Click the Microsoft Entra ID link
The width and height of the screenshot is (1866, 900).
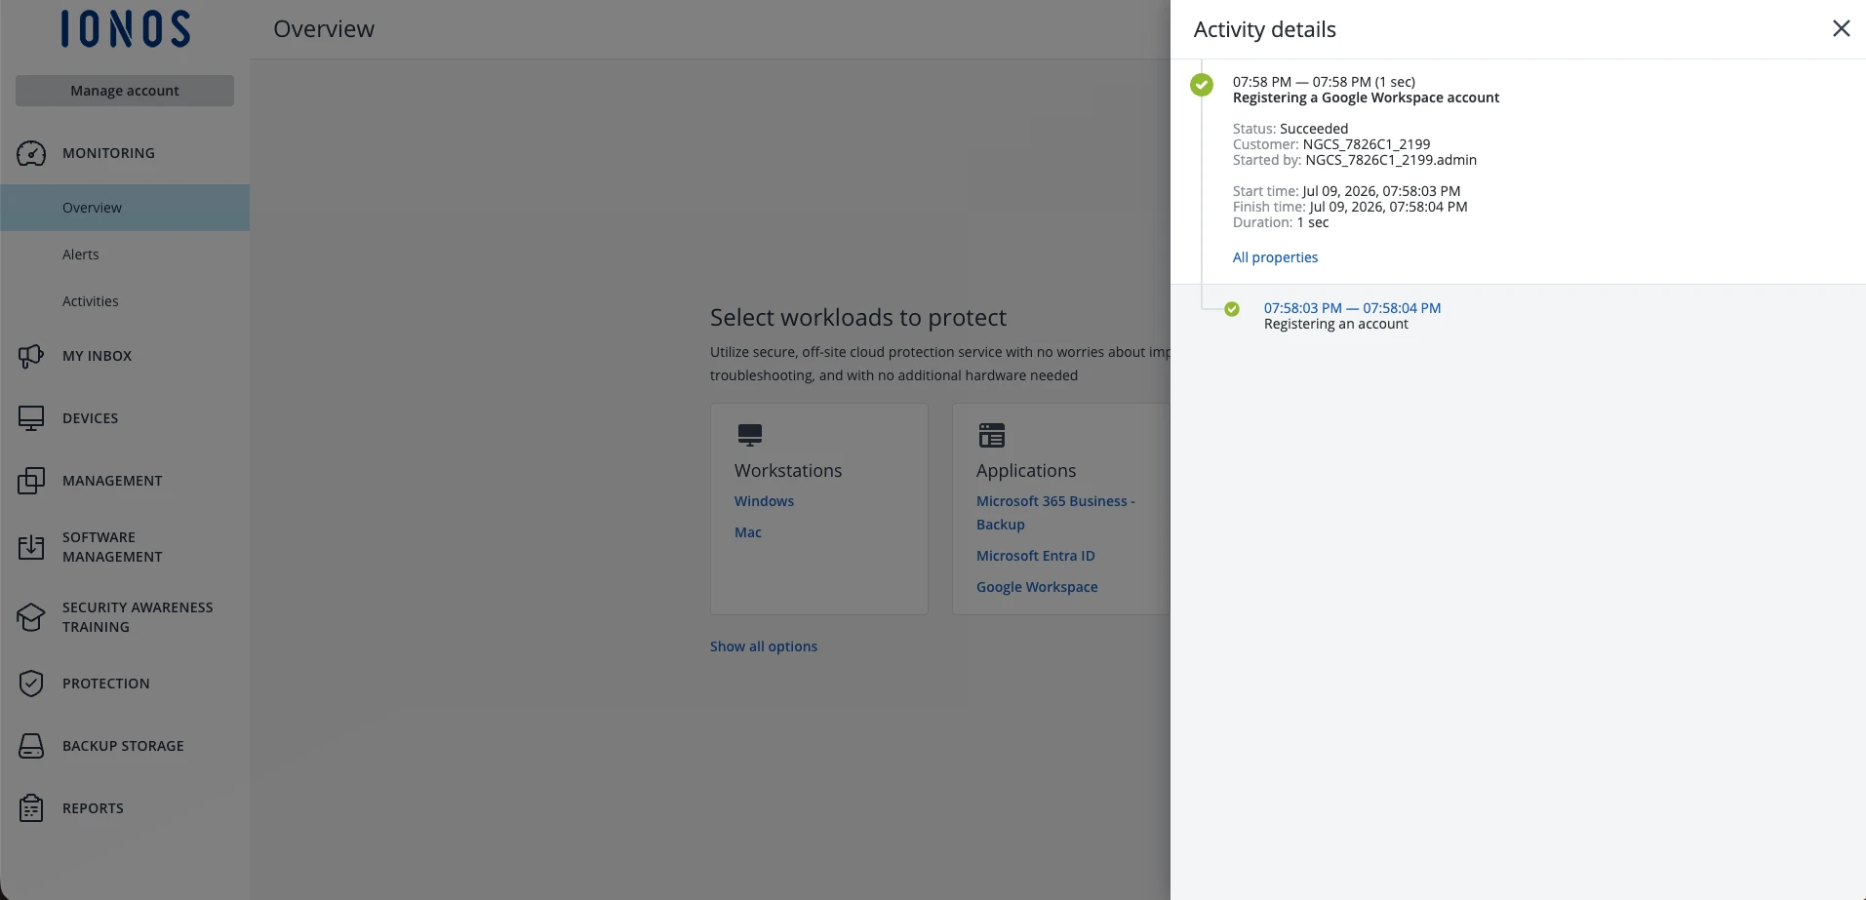1036,556
